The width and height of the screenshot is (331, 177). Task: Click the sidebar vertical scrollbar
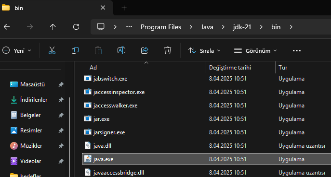tap(69, 137)
